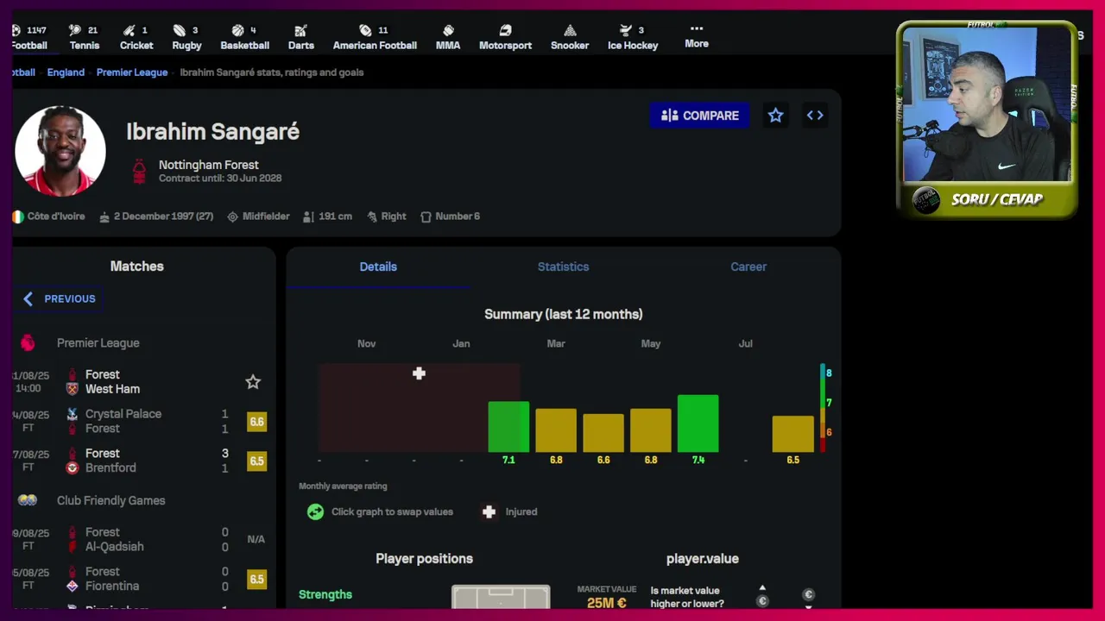Expand the More sports menu
The width and height of the screenshot is (1105, 621).
click(x=697, y=36)
